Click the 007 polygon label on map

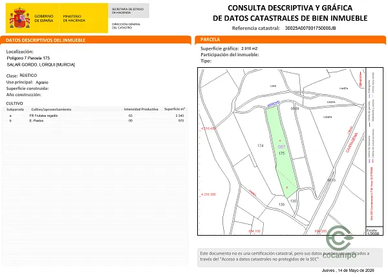[x=281, y=147]
